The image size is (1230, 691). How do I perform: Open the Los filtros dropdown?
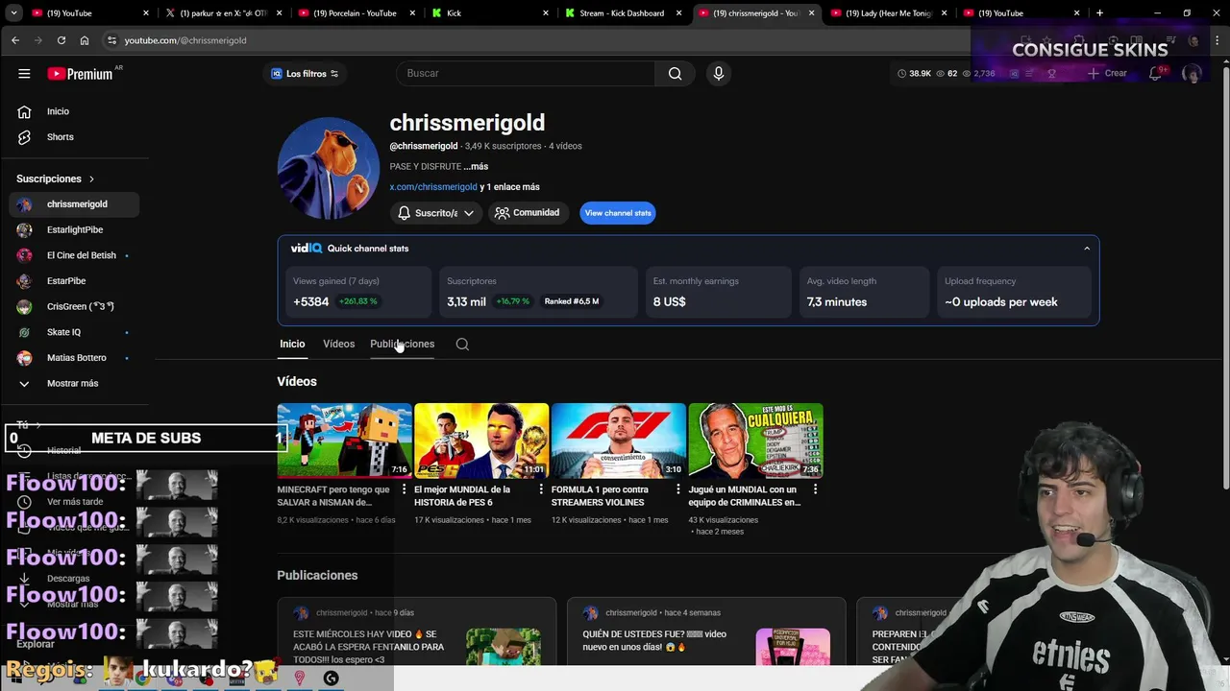pos(305,74)
